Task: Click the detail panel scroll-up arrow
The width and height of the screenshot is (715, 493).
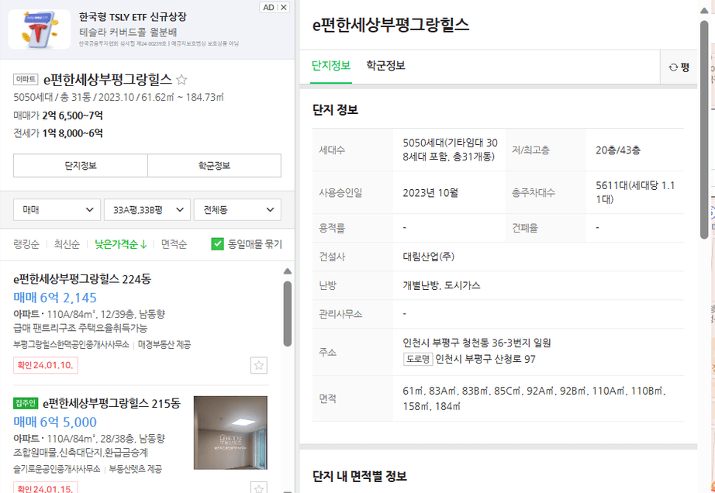Action: (x=704, y=11)
